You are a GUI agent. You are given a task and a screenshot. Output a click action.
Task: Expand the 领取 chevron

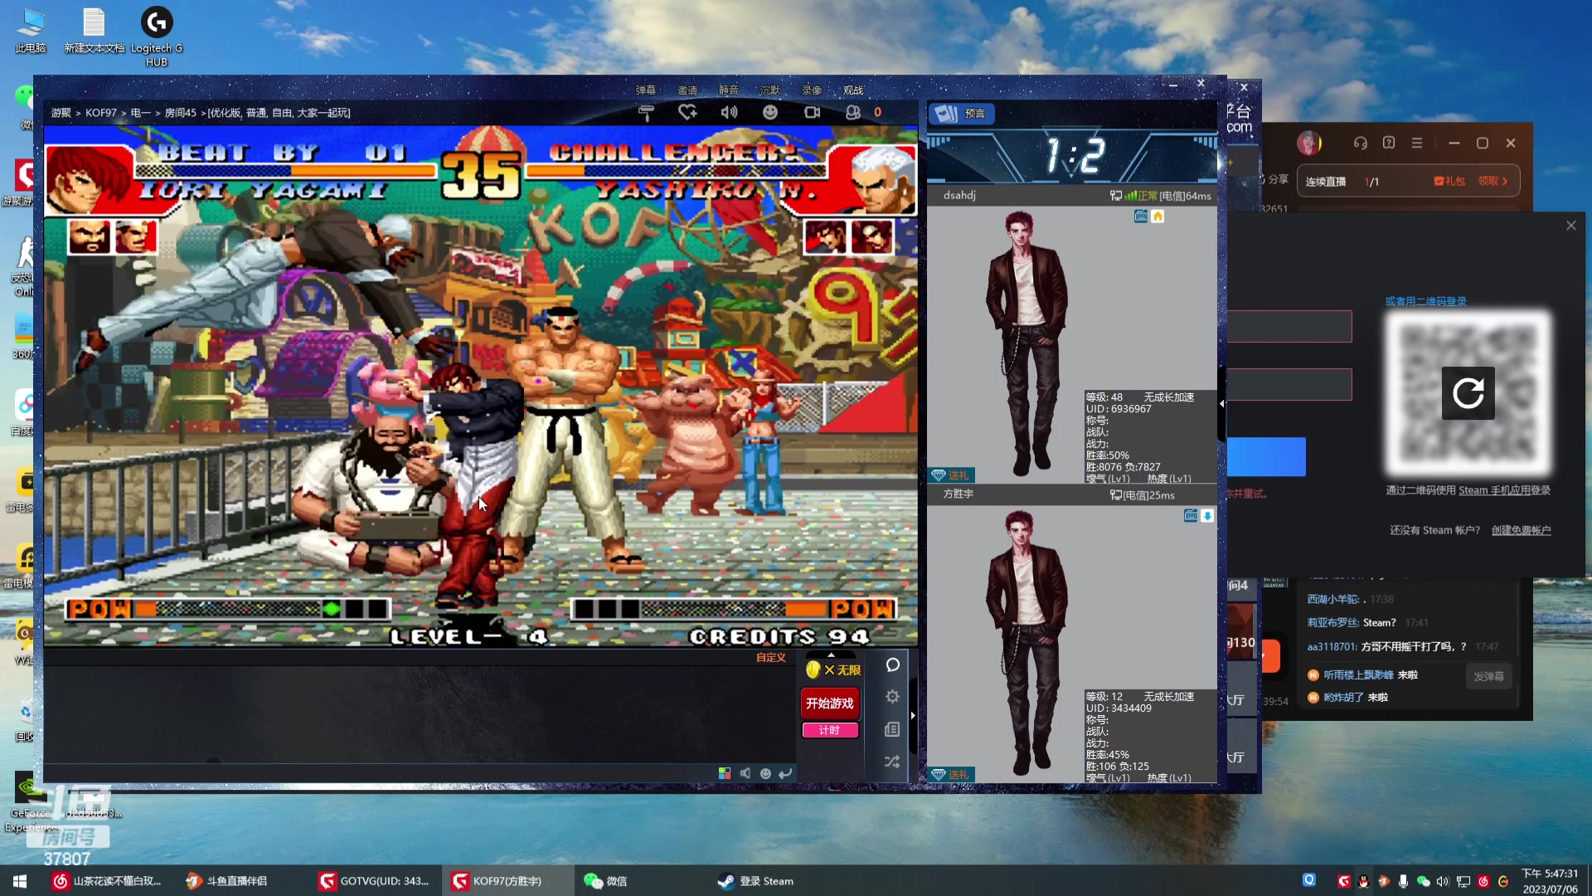click(x=1505, y=182)
